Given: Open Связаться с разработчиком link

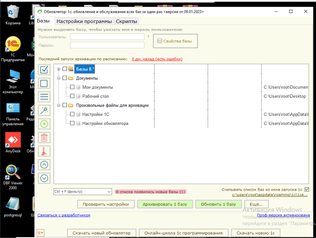Looking at the screenshot, I should (64, 215).
